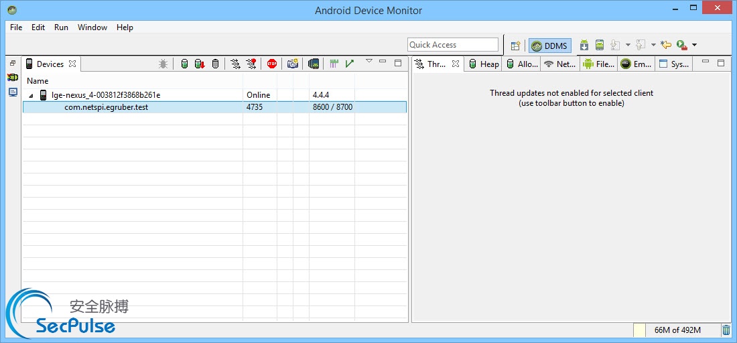Open the Run menu
737x343 pixels.
coord(61,27)
